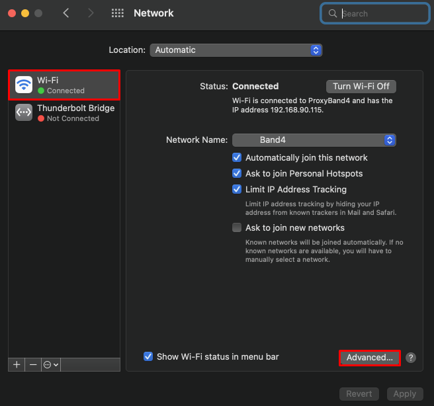Click the Wi-Fi service icon in the sidebar
The width and height of the screenshot is (434, 406).
24,85
